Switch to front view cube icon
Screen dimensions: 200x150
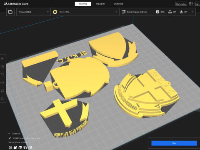click(15, 147)
